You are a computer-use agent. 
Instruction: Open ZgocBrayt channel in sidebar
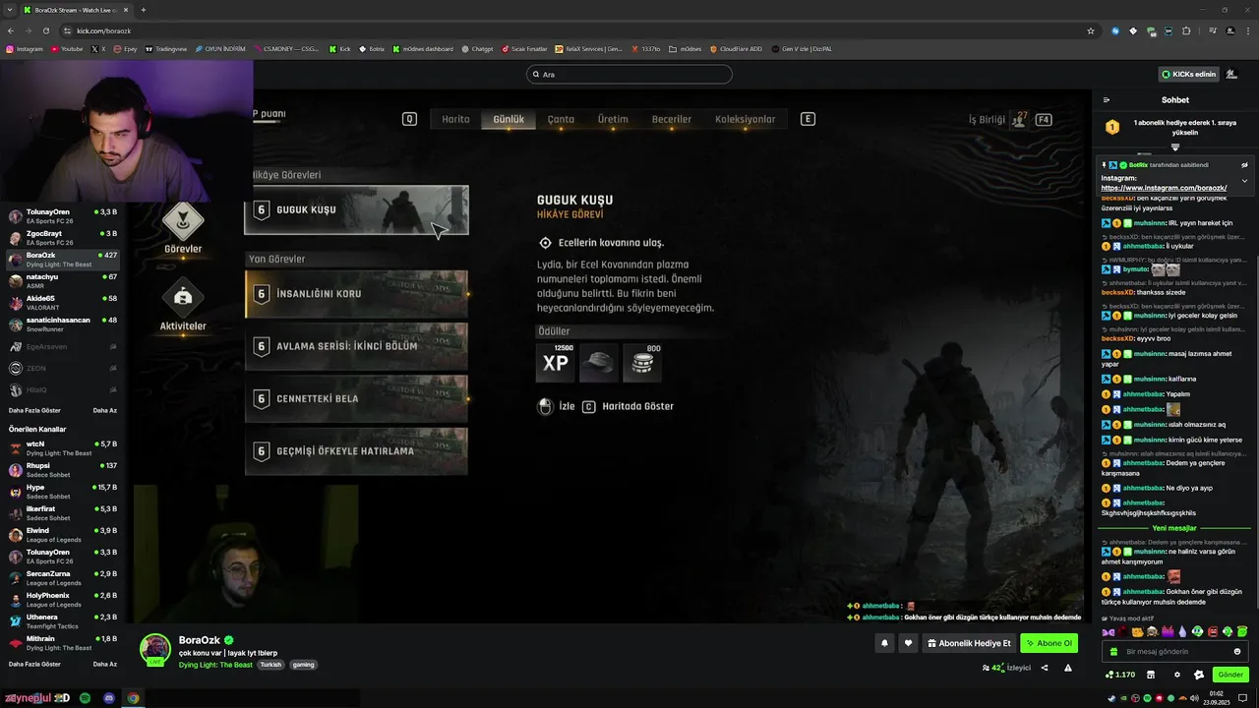pyautogui.click(x=63, y=238)
